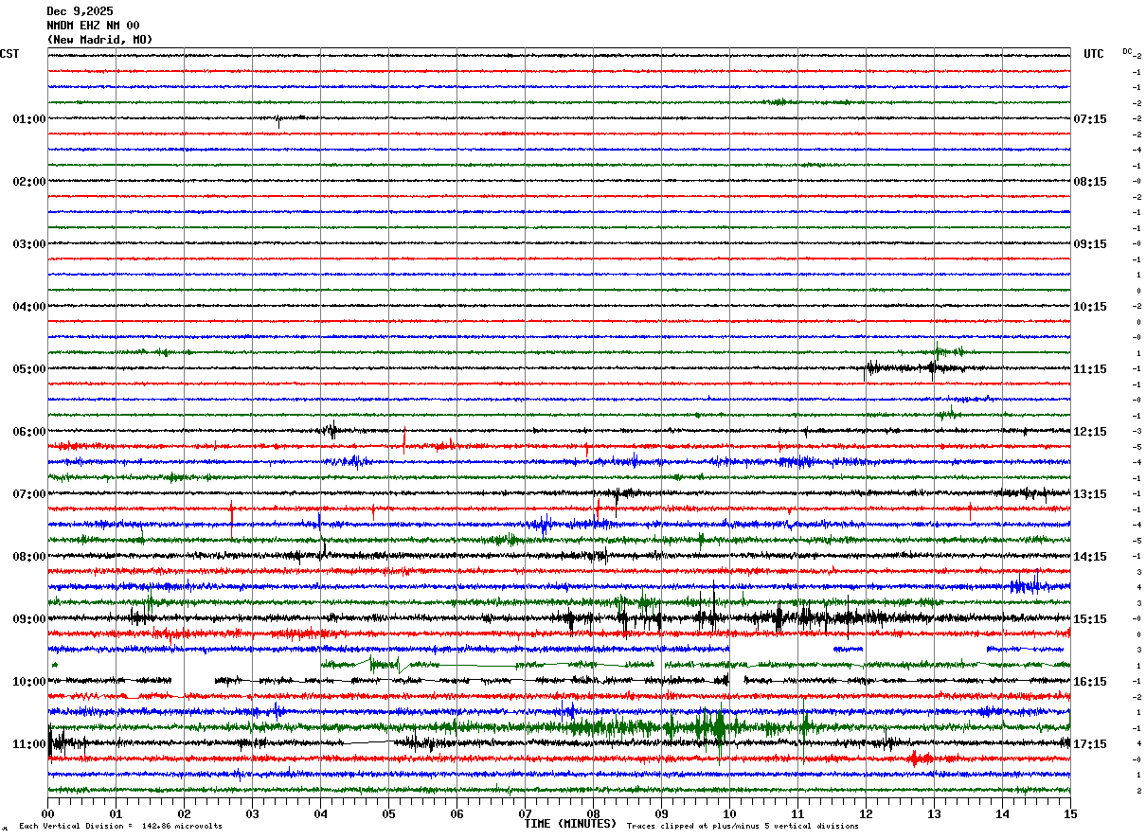Click minute 05 on the bottom axis
Image resolution: width=1146 pixels, height=839 pixels.
click(x=388, y=813)
